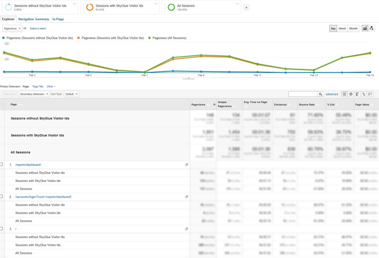The width and height of the screenshot is (379, 258).
Task: Check the box for row 1 page
Action: click(x=1, y=164)
